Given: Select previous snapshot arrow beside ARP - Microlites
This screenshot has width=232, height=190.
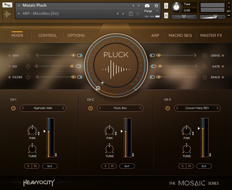Looking at the screenshot, I should click(x=118, y=14).
